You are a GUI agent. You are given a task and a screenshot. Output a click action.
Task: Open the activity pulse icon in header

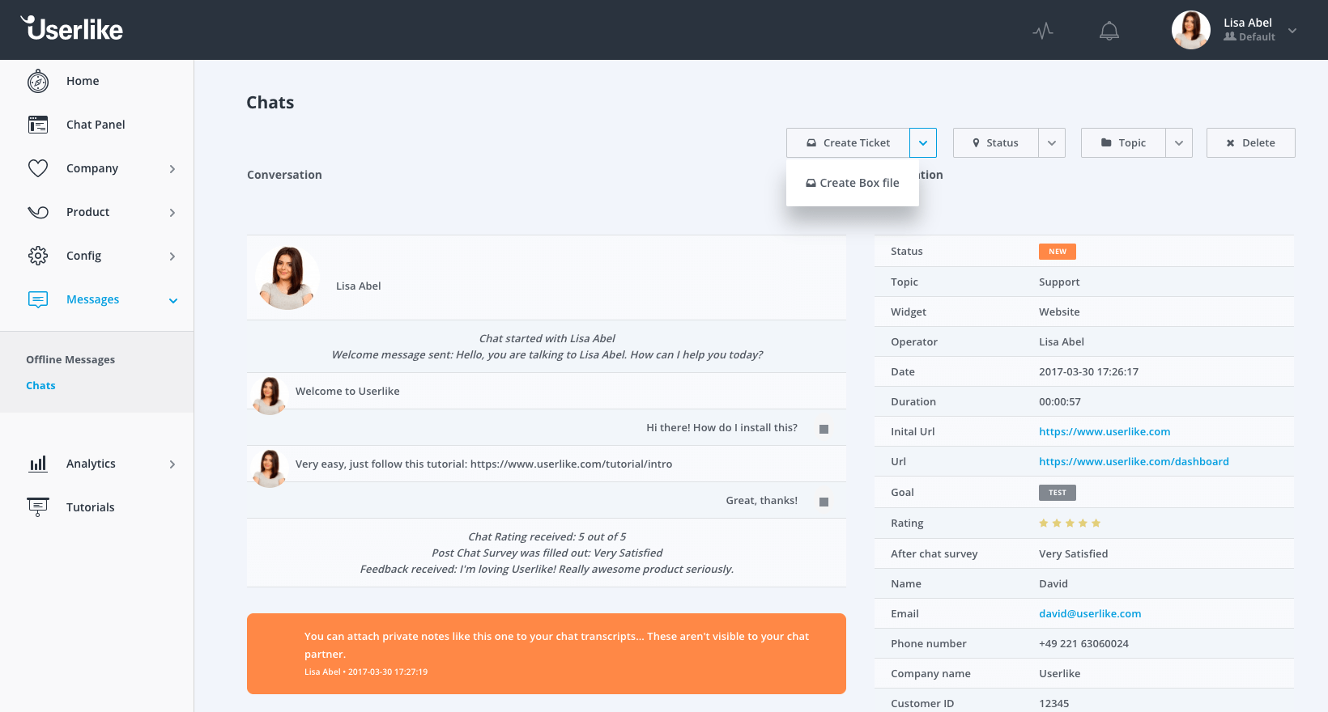tap(1043, 31)
